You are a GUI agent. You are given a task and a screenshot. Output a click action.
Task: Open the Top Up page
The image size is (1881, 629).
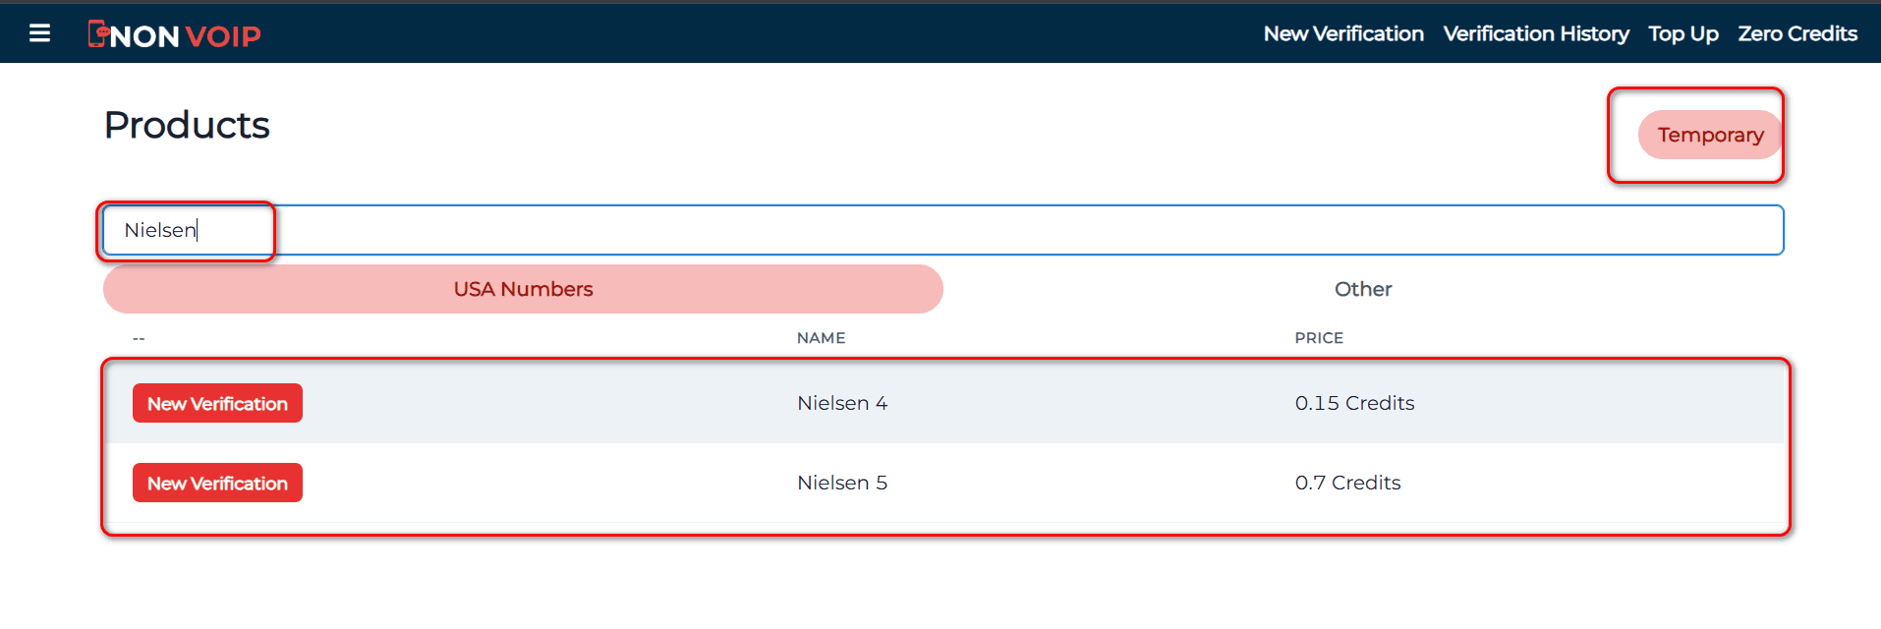click(1682, 32)
